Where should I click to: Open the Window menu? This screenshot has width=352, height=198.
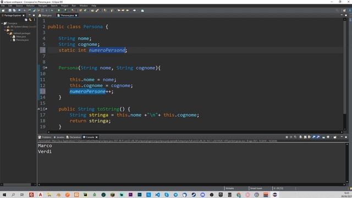[84, 5]
